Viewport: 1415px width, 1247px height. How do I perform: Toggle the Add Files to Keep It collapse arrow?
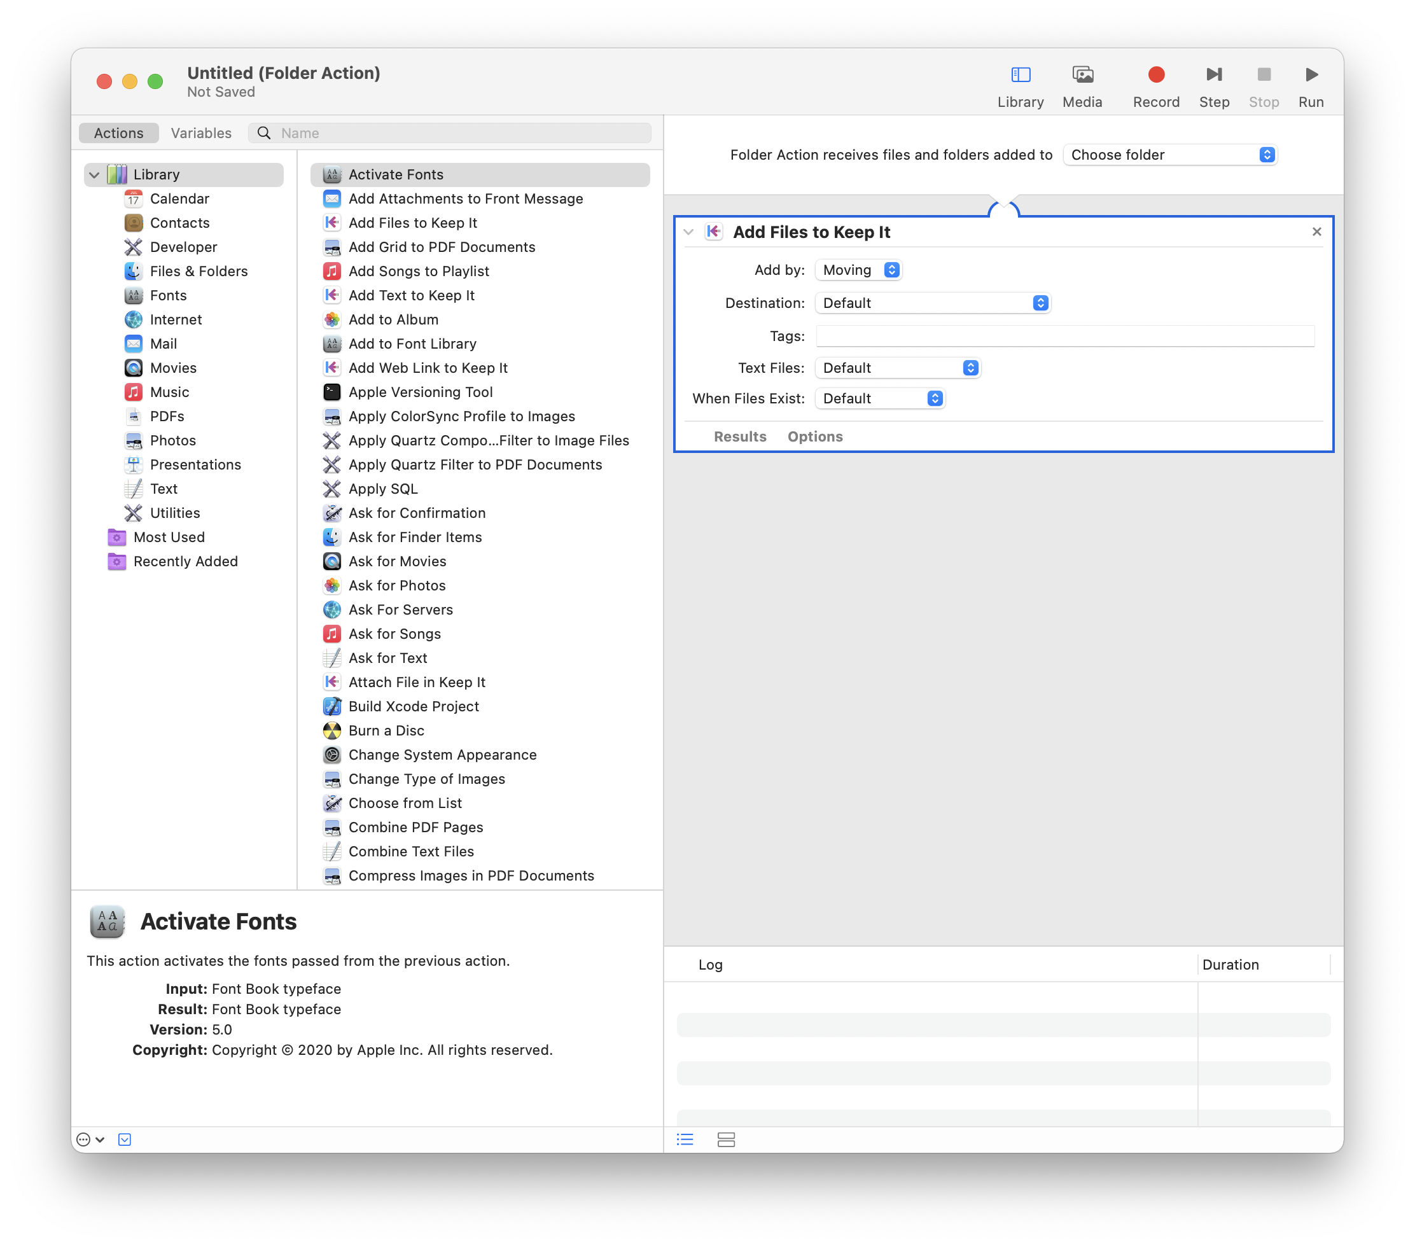pyautogui.click(x=693, y=232)
